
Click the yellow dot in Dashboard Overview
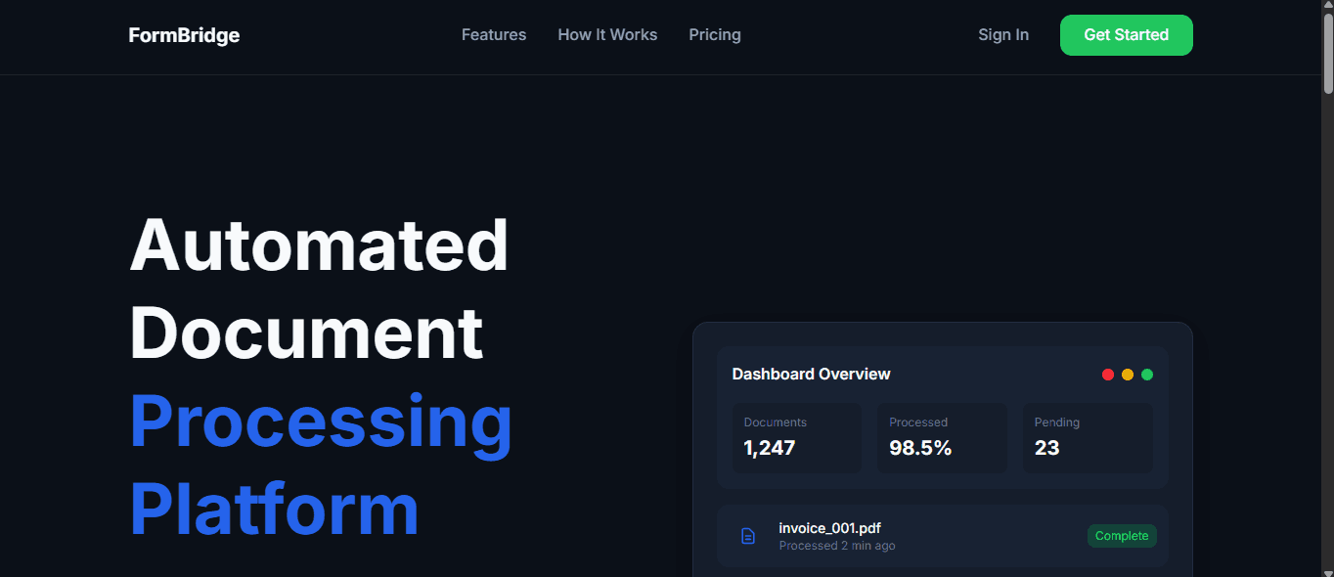[x=1128, y=375]
